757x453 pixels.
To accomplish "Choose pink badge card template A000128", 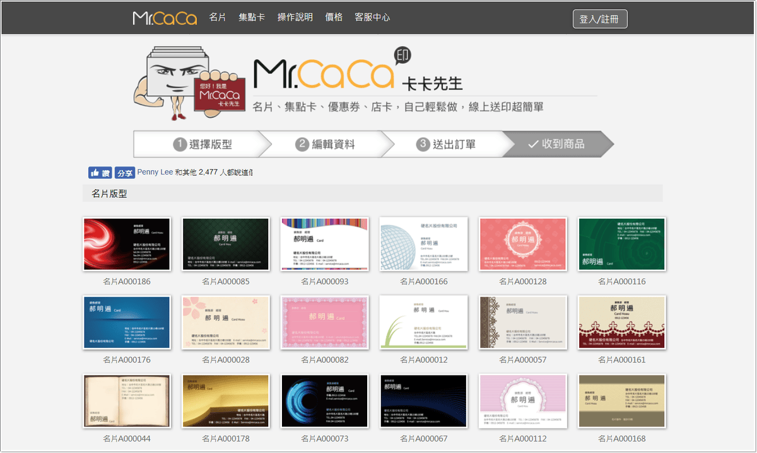I will (x=523, y=244).
